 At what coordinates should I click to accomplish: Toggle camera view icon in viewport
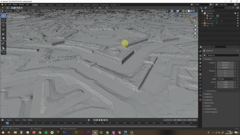(x=195, y=33)
